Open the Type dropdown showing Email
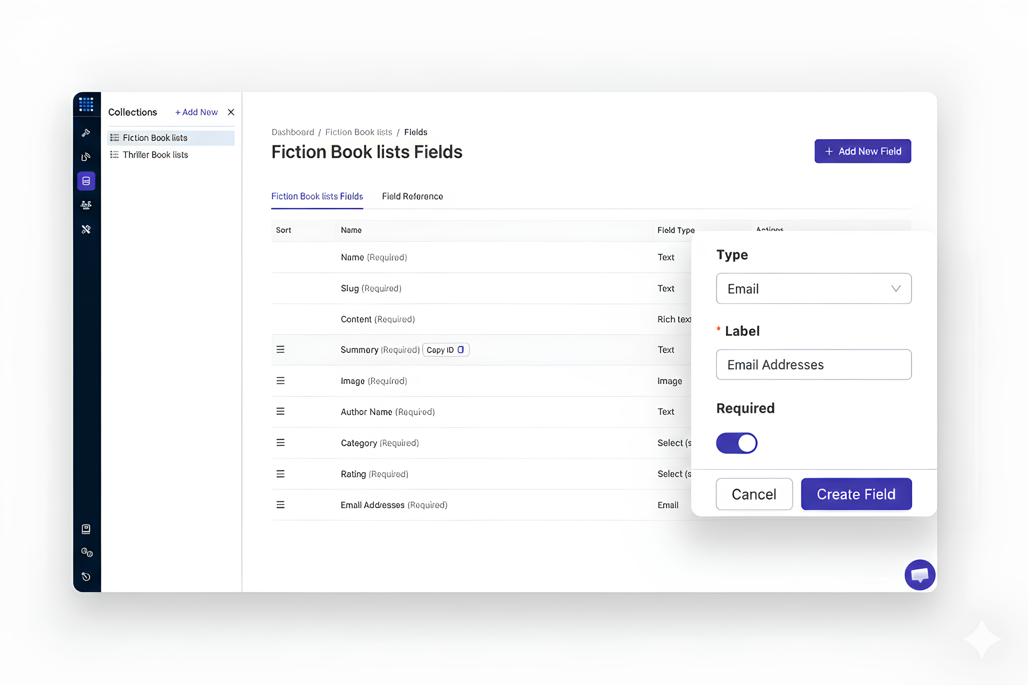This screenshot has width=1028, height=685. [813, 289]
